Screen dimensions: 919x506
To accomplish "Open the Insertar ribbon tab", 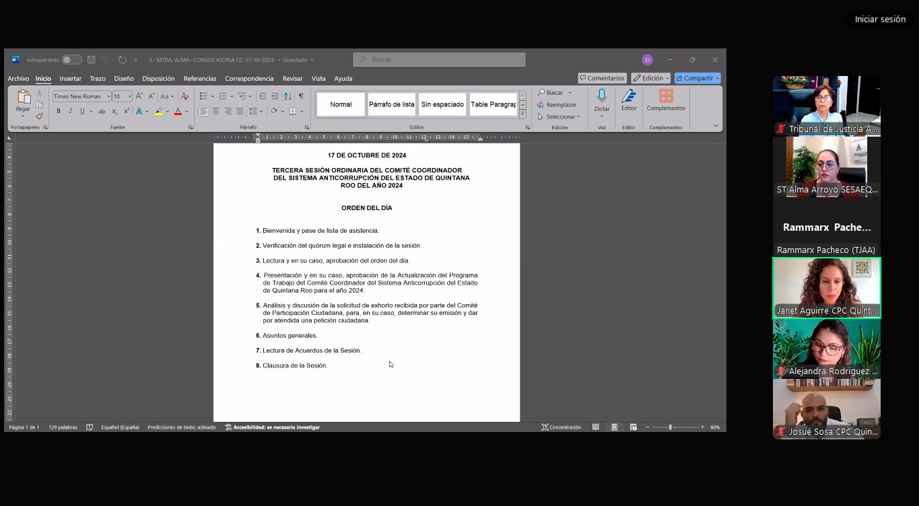I will [71, 79].
